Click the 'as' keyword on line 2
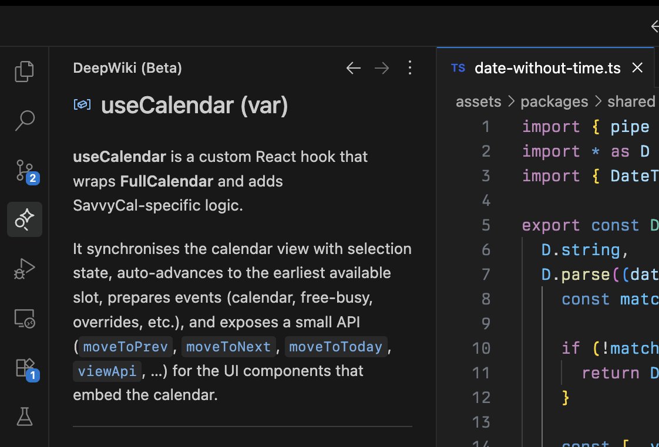659x447 pixels. tap(620, 152)
